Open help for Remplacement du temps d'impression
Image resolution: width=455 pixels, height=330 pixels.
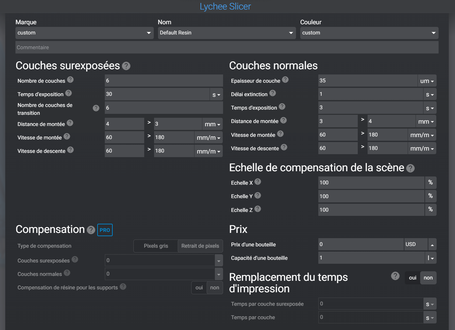395,276
